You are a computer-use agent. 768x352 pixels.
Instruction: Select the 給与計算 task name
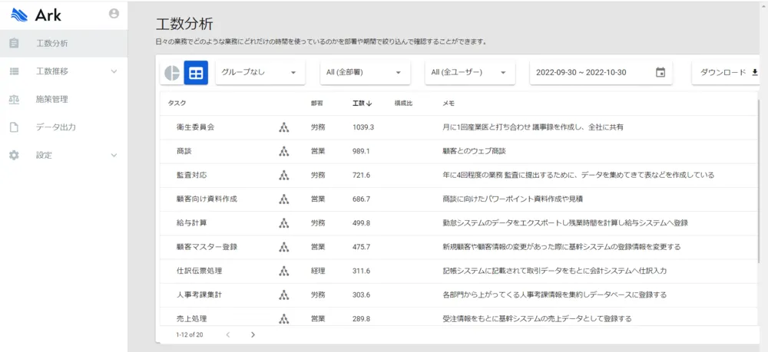coord(191,223)
